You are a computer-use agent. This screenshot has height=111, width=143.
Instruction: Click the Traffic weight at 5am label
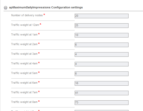coord(24,73)
